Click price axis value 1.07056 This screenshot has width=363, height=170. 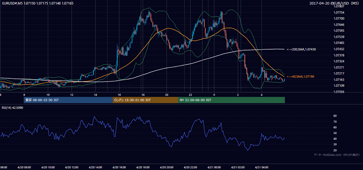(x=339, y=92)
